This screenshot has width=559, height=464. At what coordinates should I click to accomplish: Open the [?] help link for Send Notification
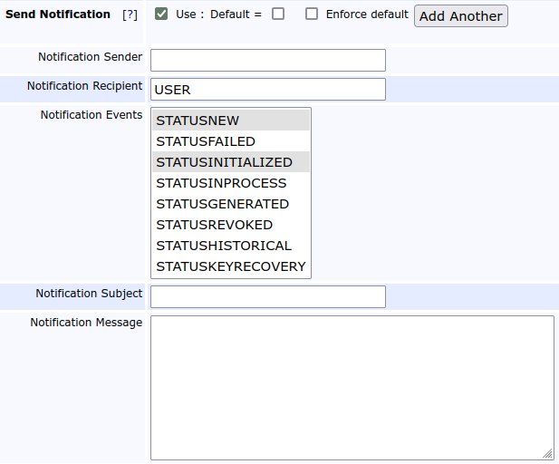pos(130,15)
